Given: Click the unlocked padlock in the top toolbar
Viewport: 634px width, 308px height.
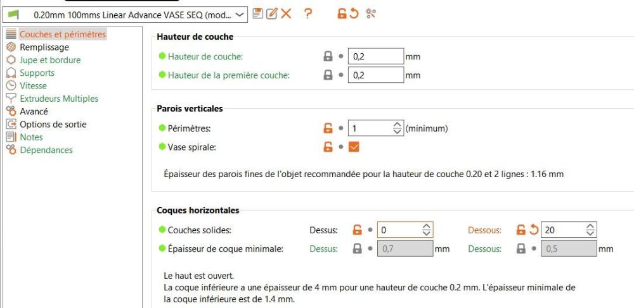Looking at the screenshot, I should pyautogui.click(x=342, y=13).
